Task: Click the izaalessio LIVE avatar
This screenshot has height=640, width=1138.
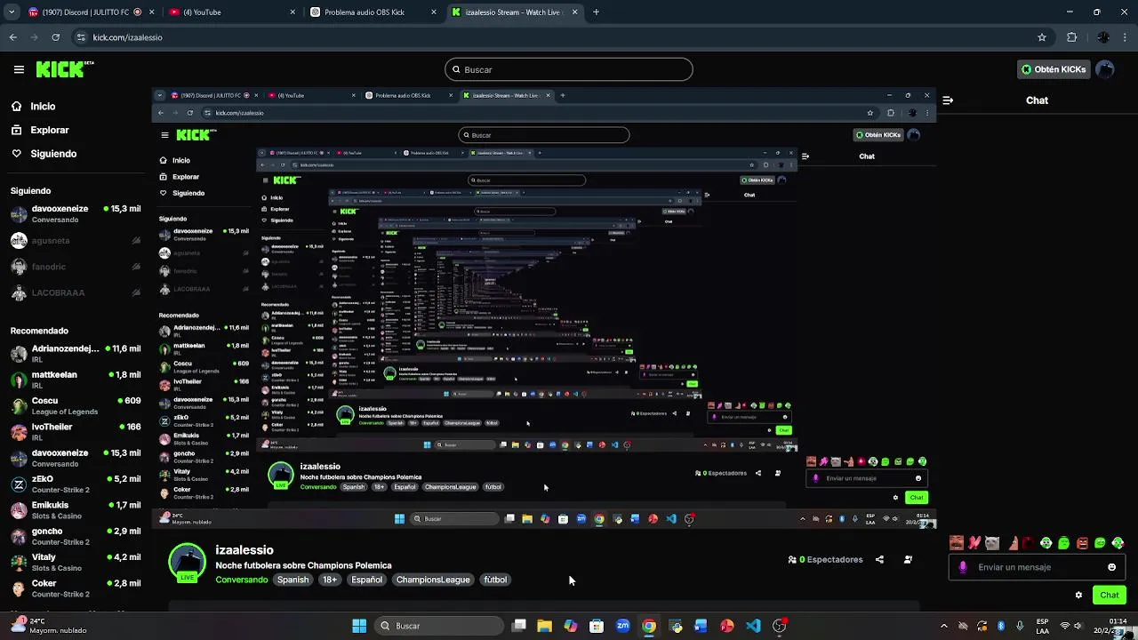Action: tap(187, 563)
